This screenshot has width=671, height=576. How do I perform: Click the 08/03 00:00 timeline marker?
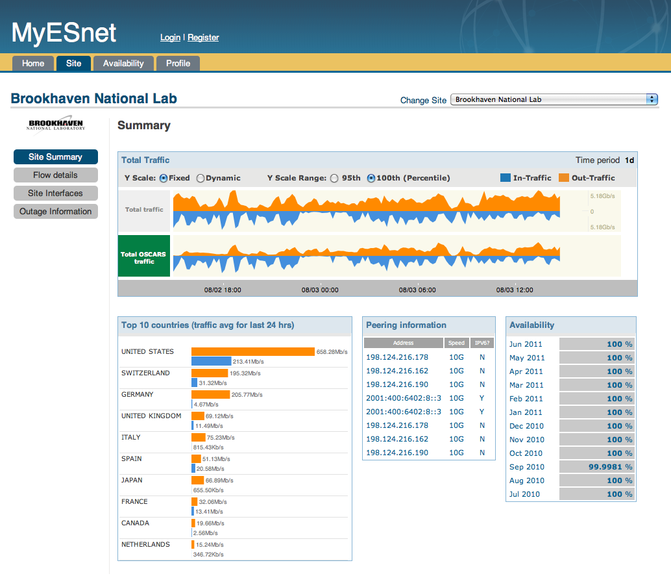pos(320,290)
